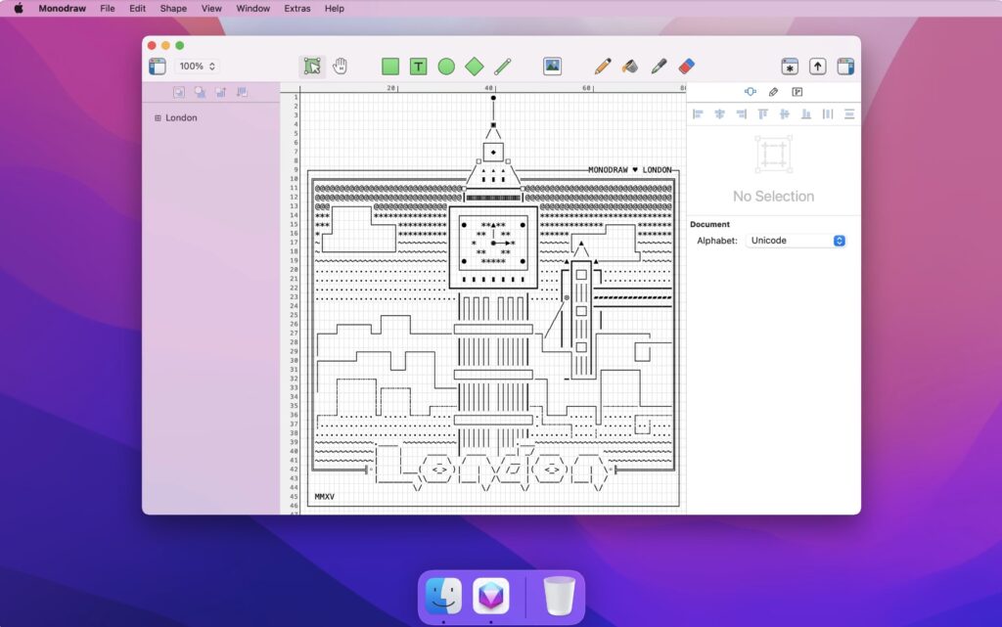Select the Rectangle tool

click(389, 67)
